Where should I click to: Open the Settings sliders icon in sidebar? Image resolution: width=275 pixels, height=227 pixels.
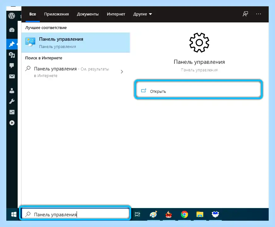(x=12, y=112)
